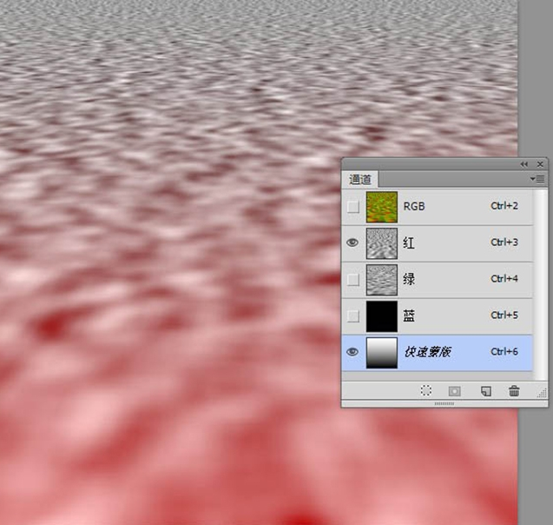Viewport: 553px width, 525px height.
Task: Select the 红 channel thumbnail
Action: pos(382,243)
